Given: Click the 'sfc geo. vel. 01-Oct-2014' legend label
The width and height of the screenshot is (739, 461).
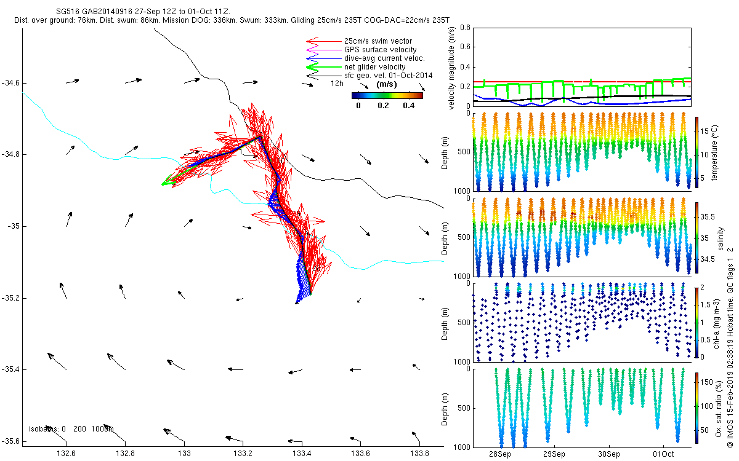Looking at the screenshot, I should (x=389, y=76).
